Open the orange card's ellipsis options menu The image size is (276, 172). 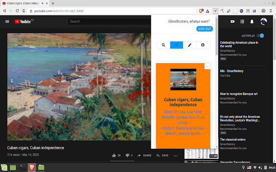point(207,67)
